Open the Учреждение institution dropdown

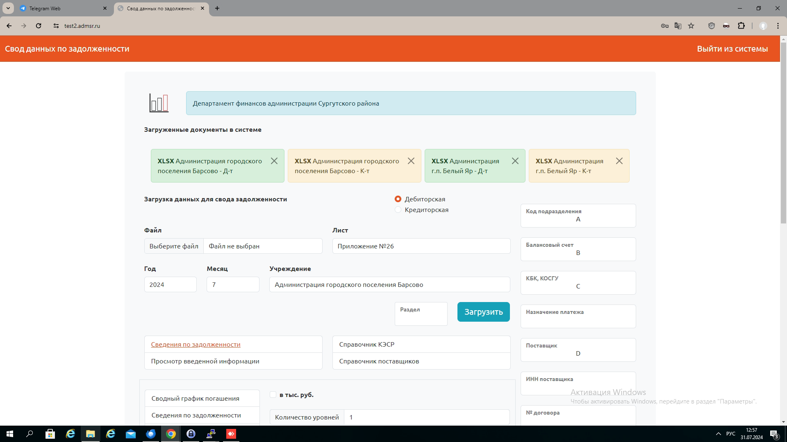coord(389,284)
